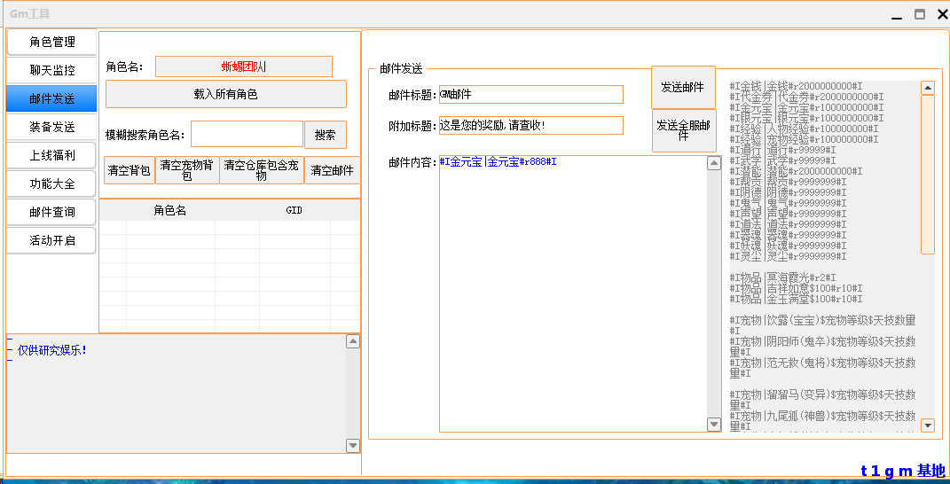Click the 清空邮件 button
The width and height of the screenshot is (950, 484).
click(x=332, y=170)
